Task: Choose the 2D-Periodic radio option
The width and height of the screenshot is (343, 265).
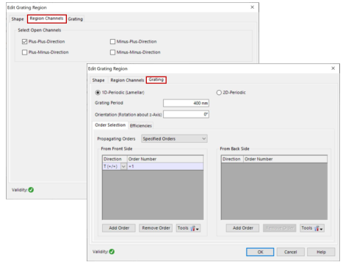Action: click(x=219, y=93)
